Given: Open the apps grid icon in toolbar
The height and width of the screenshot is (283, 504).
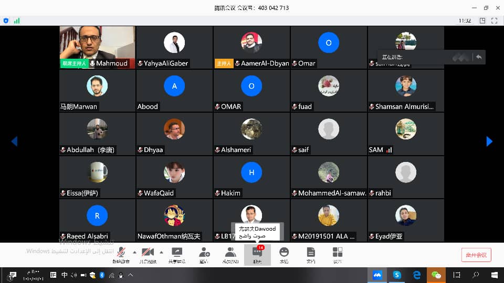Looking at the screenshot, I should click(338, 254).
